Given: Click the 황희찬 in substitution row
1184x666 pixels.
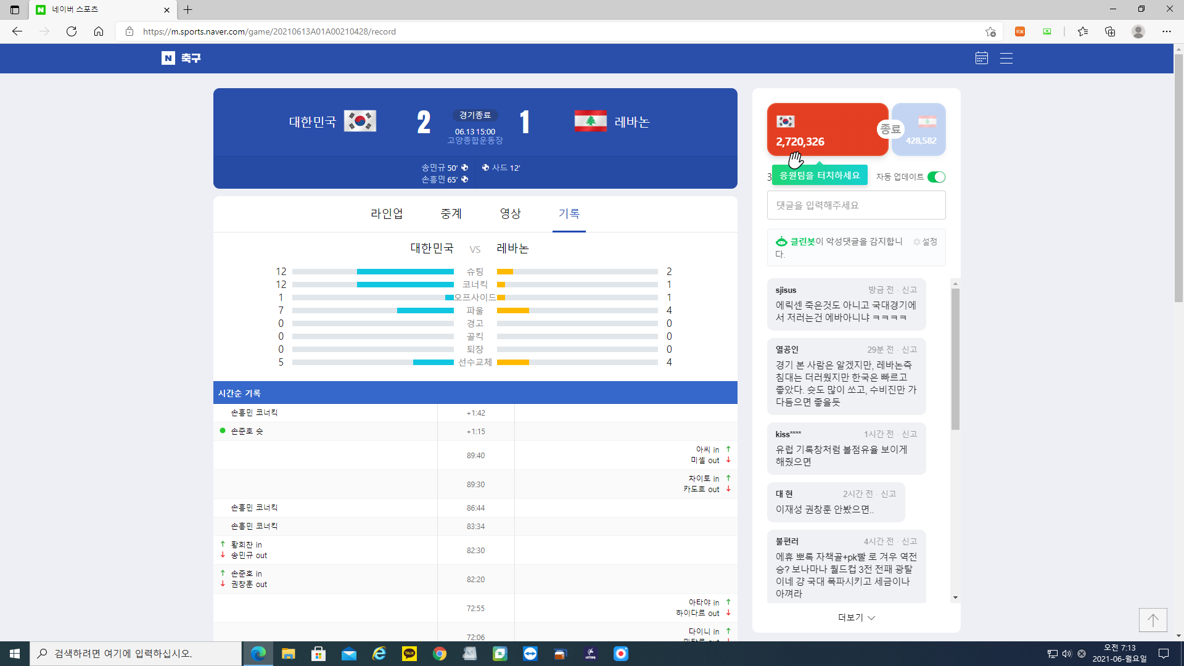Looking at the screenshot, I should (475, 550).
